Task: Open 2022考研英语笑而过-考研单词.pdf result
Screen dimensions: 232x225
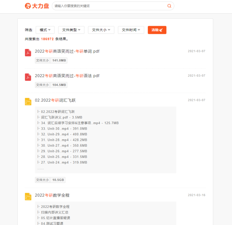Action: 67,51
